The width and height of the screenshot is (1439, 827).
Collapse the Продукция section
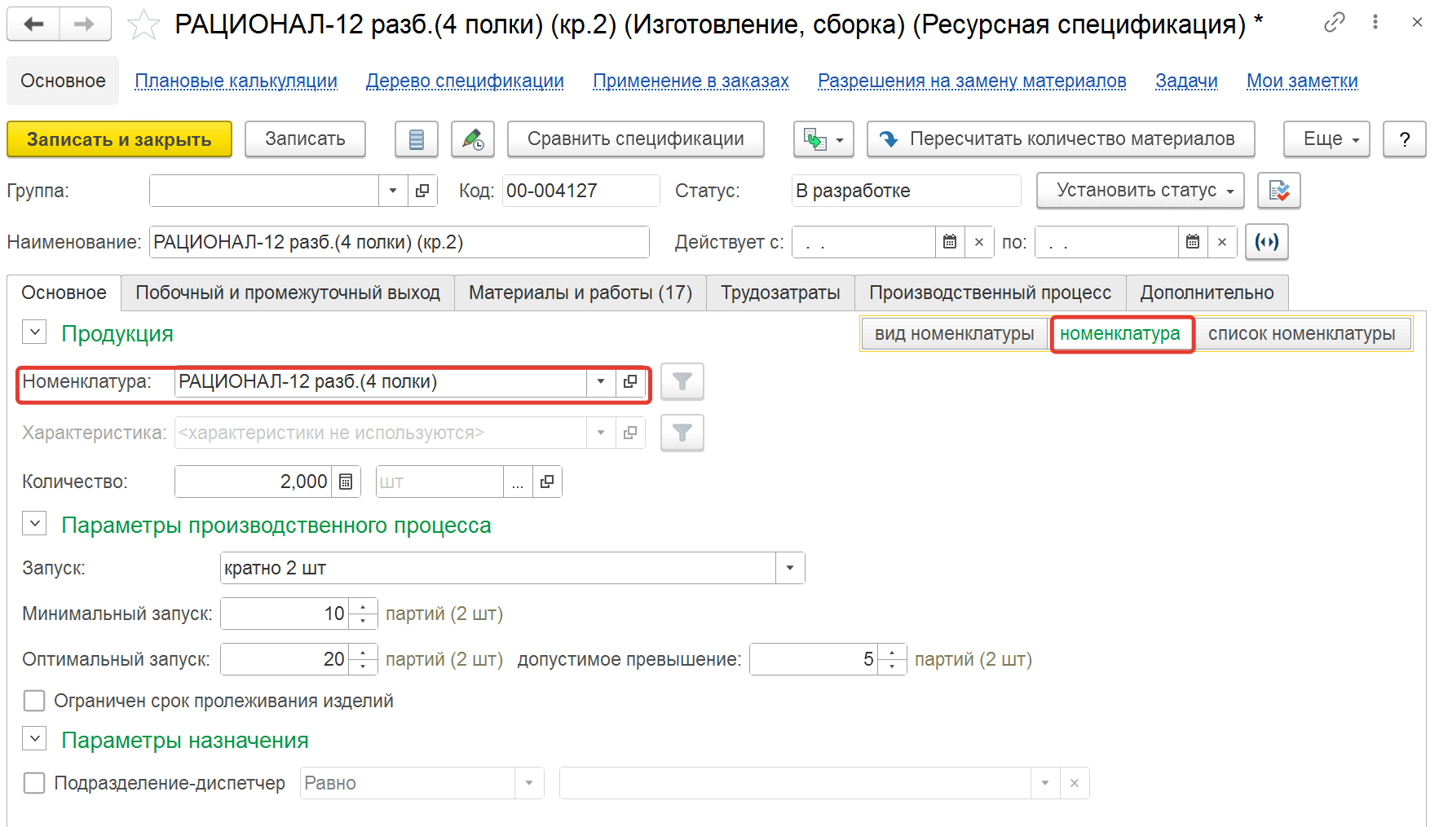(x=34, y=333)
